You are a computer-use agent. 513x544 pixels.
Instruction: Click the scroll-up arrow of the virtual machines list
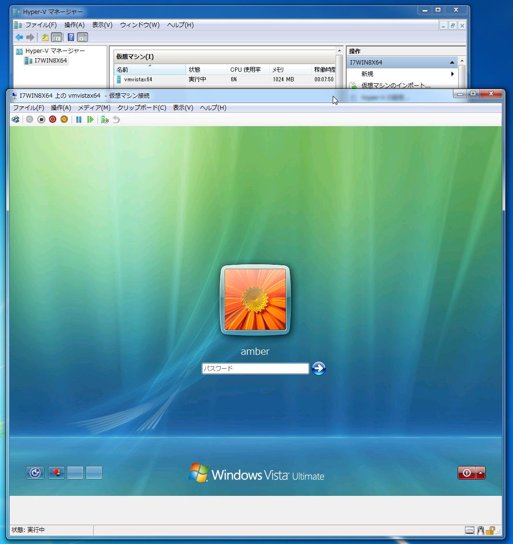click(339, 51)
